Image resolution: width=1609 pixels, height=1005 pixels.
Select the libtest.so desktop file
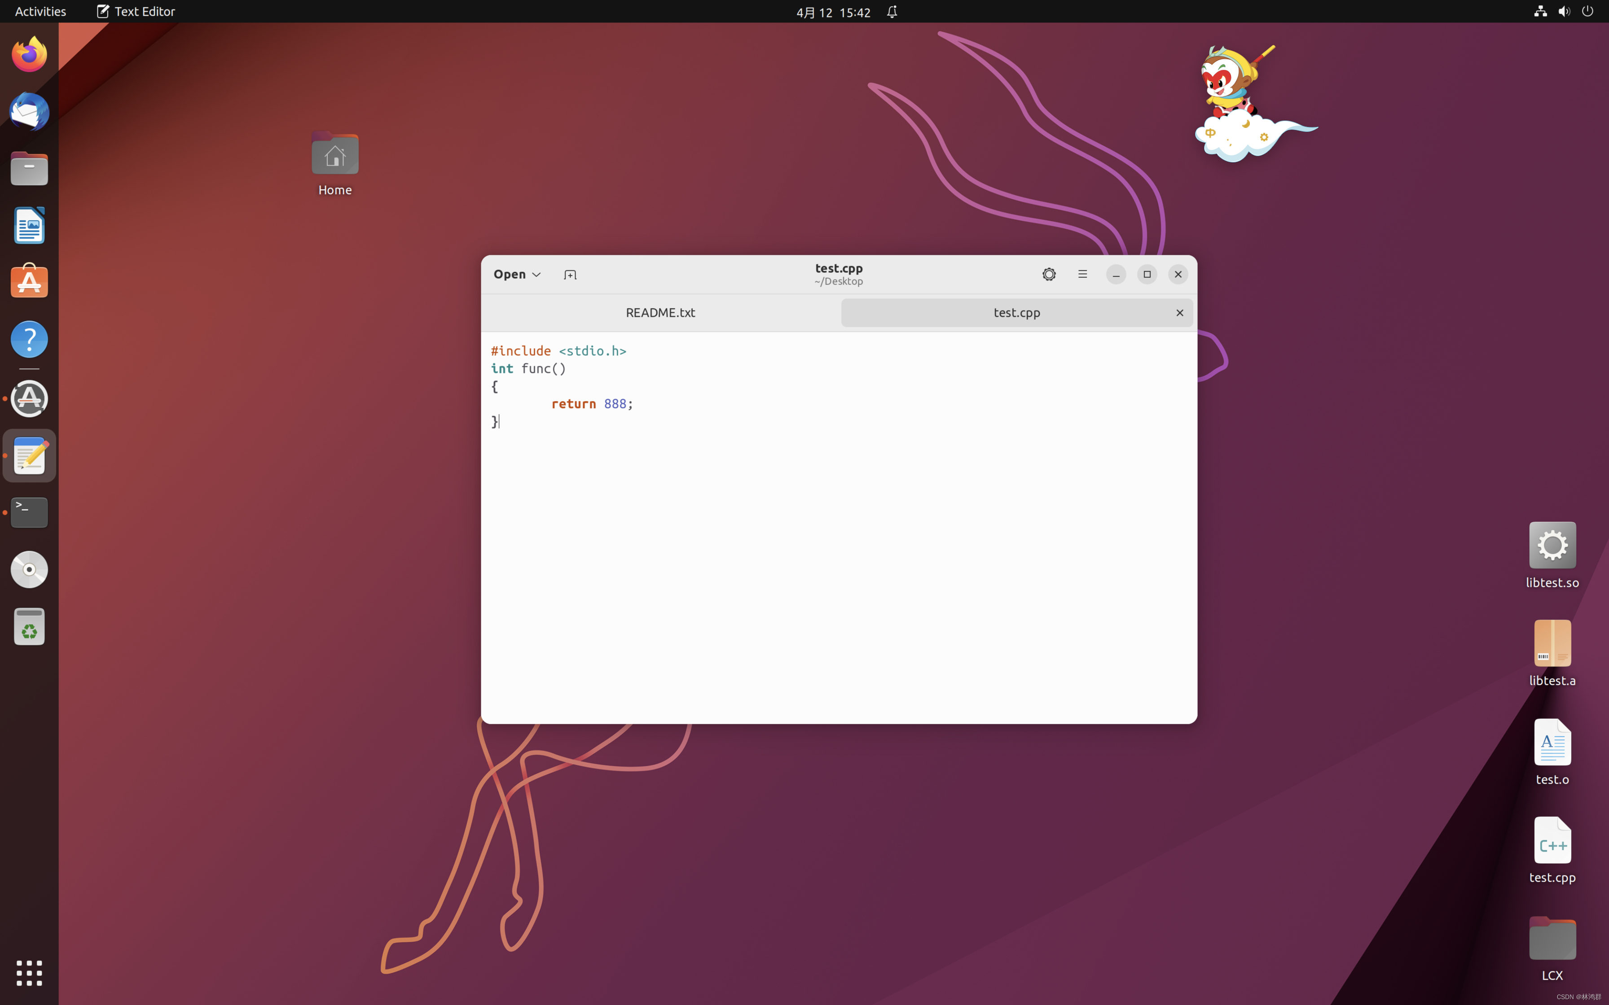point(1552,556)
